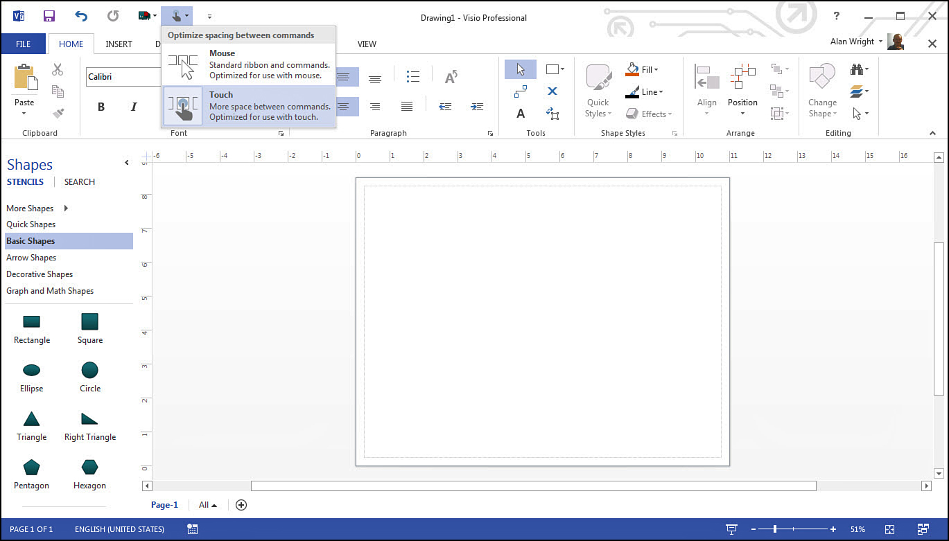This screenshot has height=541, width=949.
Task: Toggle Italic formatting
Action: 134,107
